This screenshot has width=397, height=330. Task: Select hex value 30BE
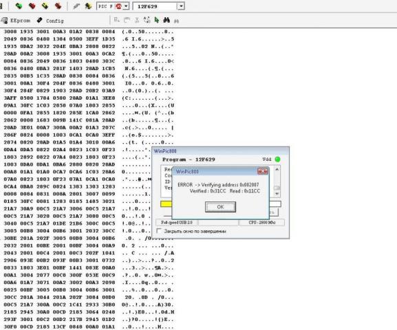(x=10, y=238)
